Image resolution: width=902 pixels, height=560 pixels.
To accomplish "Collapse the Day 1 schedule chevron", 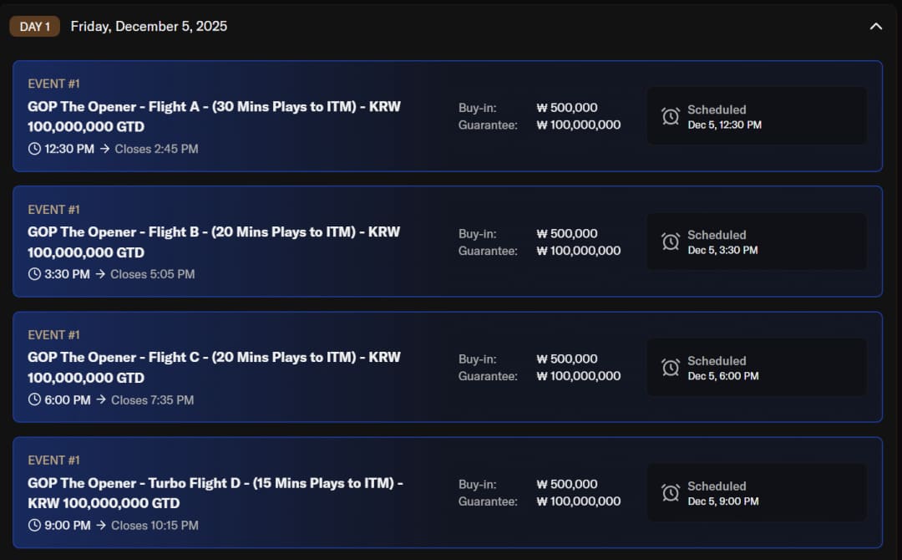I will pos(875,27).
